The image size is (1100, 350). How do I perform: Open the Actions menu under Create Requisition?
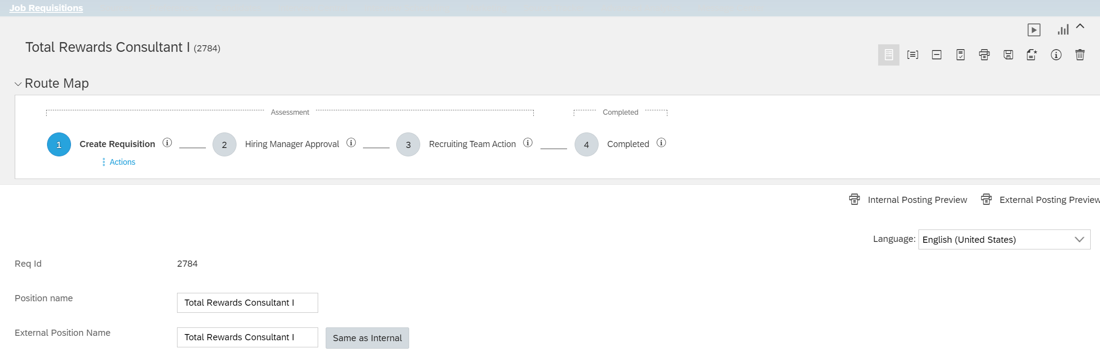click(x=119, y=162)
